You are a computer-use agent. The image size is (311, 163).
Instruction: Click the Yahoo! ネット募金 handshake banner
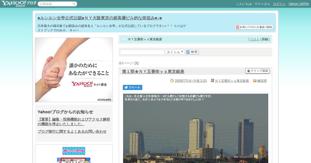(x=74, y=70)
